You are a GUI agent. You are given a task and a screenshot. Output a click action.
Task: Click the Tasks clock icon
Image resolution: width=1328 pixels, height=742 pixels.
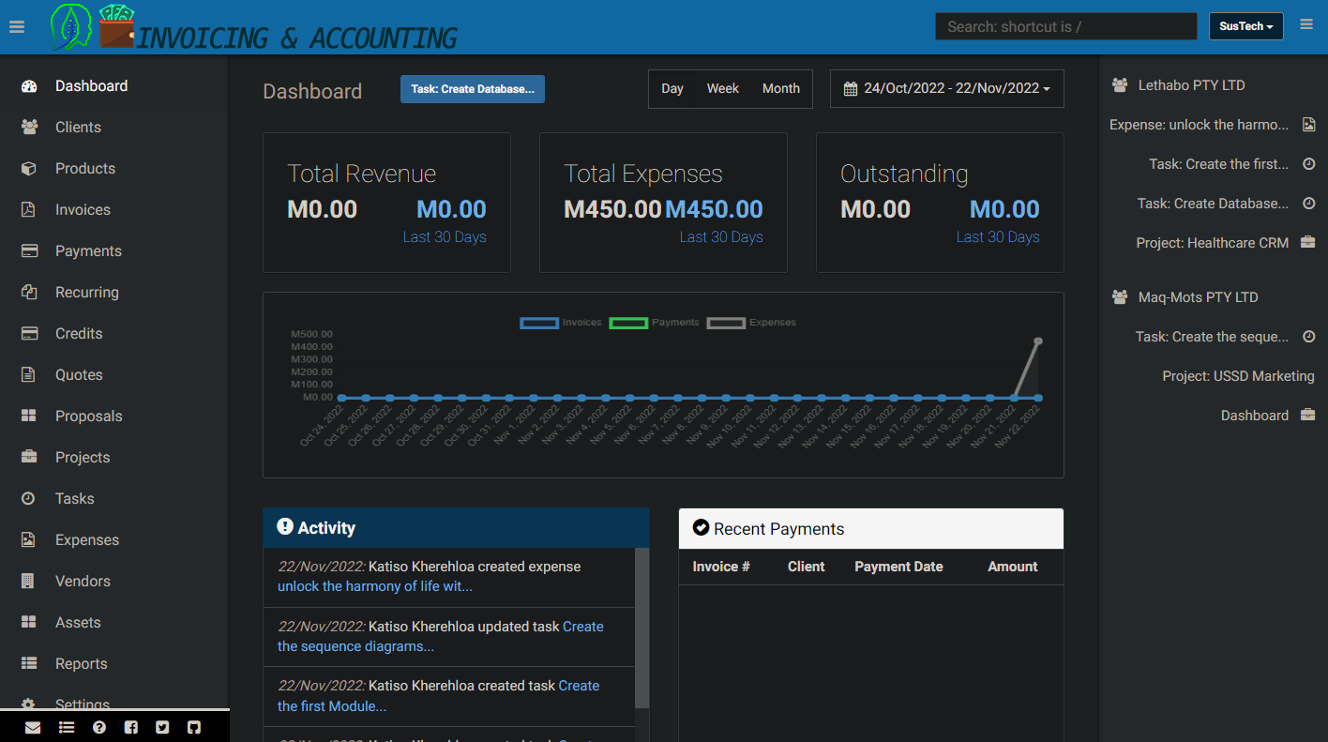click(x=29, y=499)
